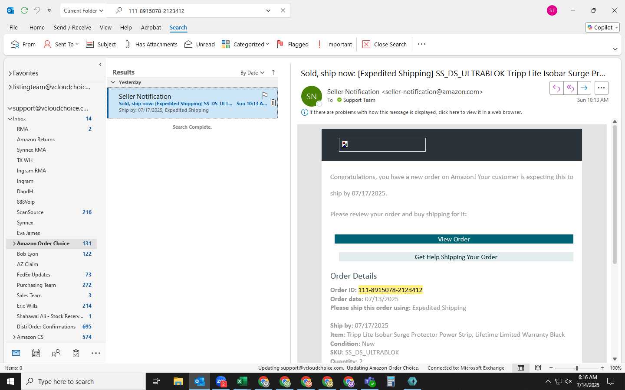This screenshot has height=390, width=625.
Task: Open the Customize Quick Access Toolbar arrow
Action: (49, 10)
